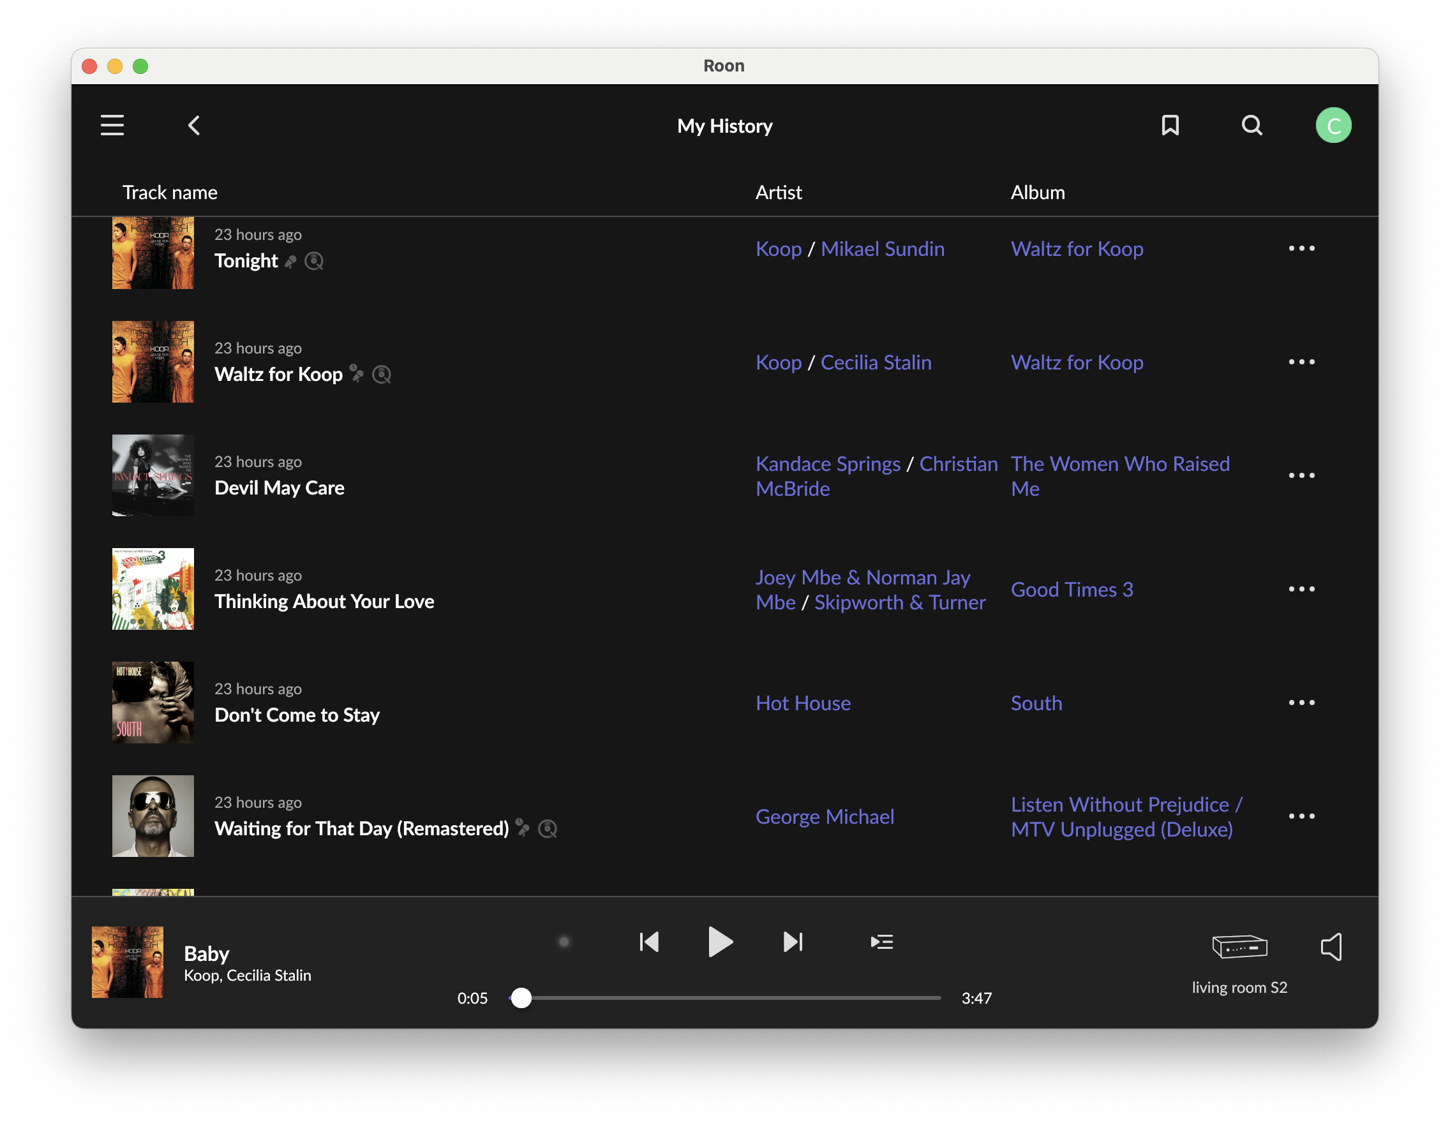The height and width of the screenshot is (1123, 1450).
Task: Open the Hot House artist link
Action: (803, 703)
